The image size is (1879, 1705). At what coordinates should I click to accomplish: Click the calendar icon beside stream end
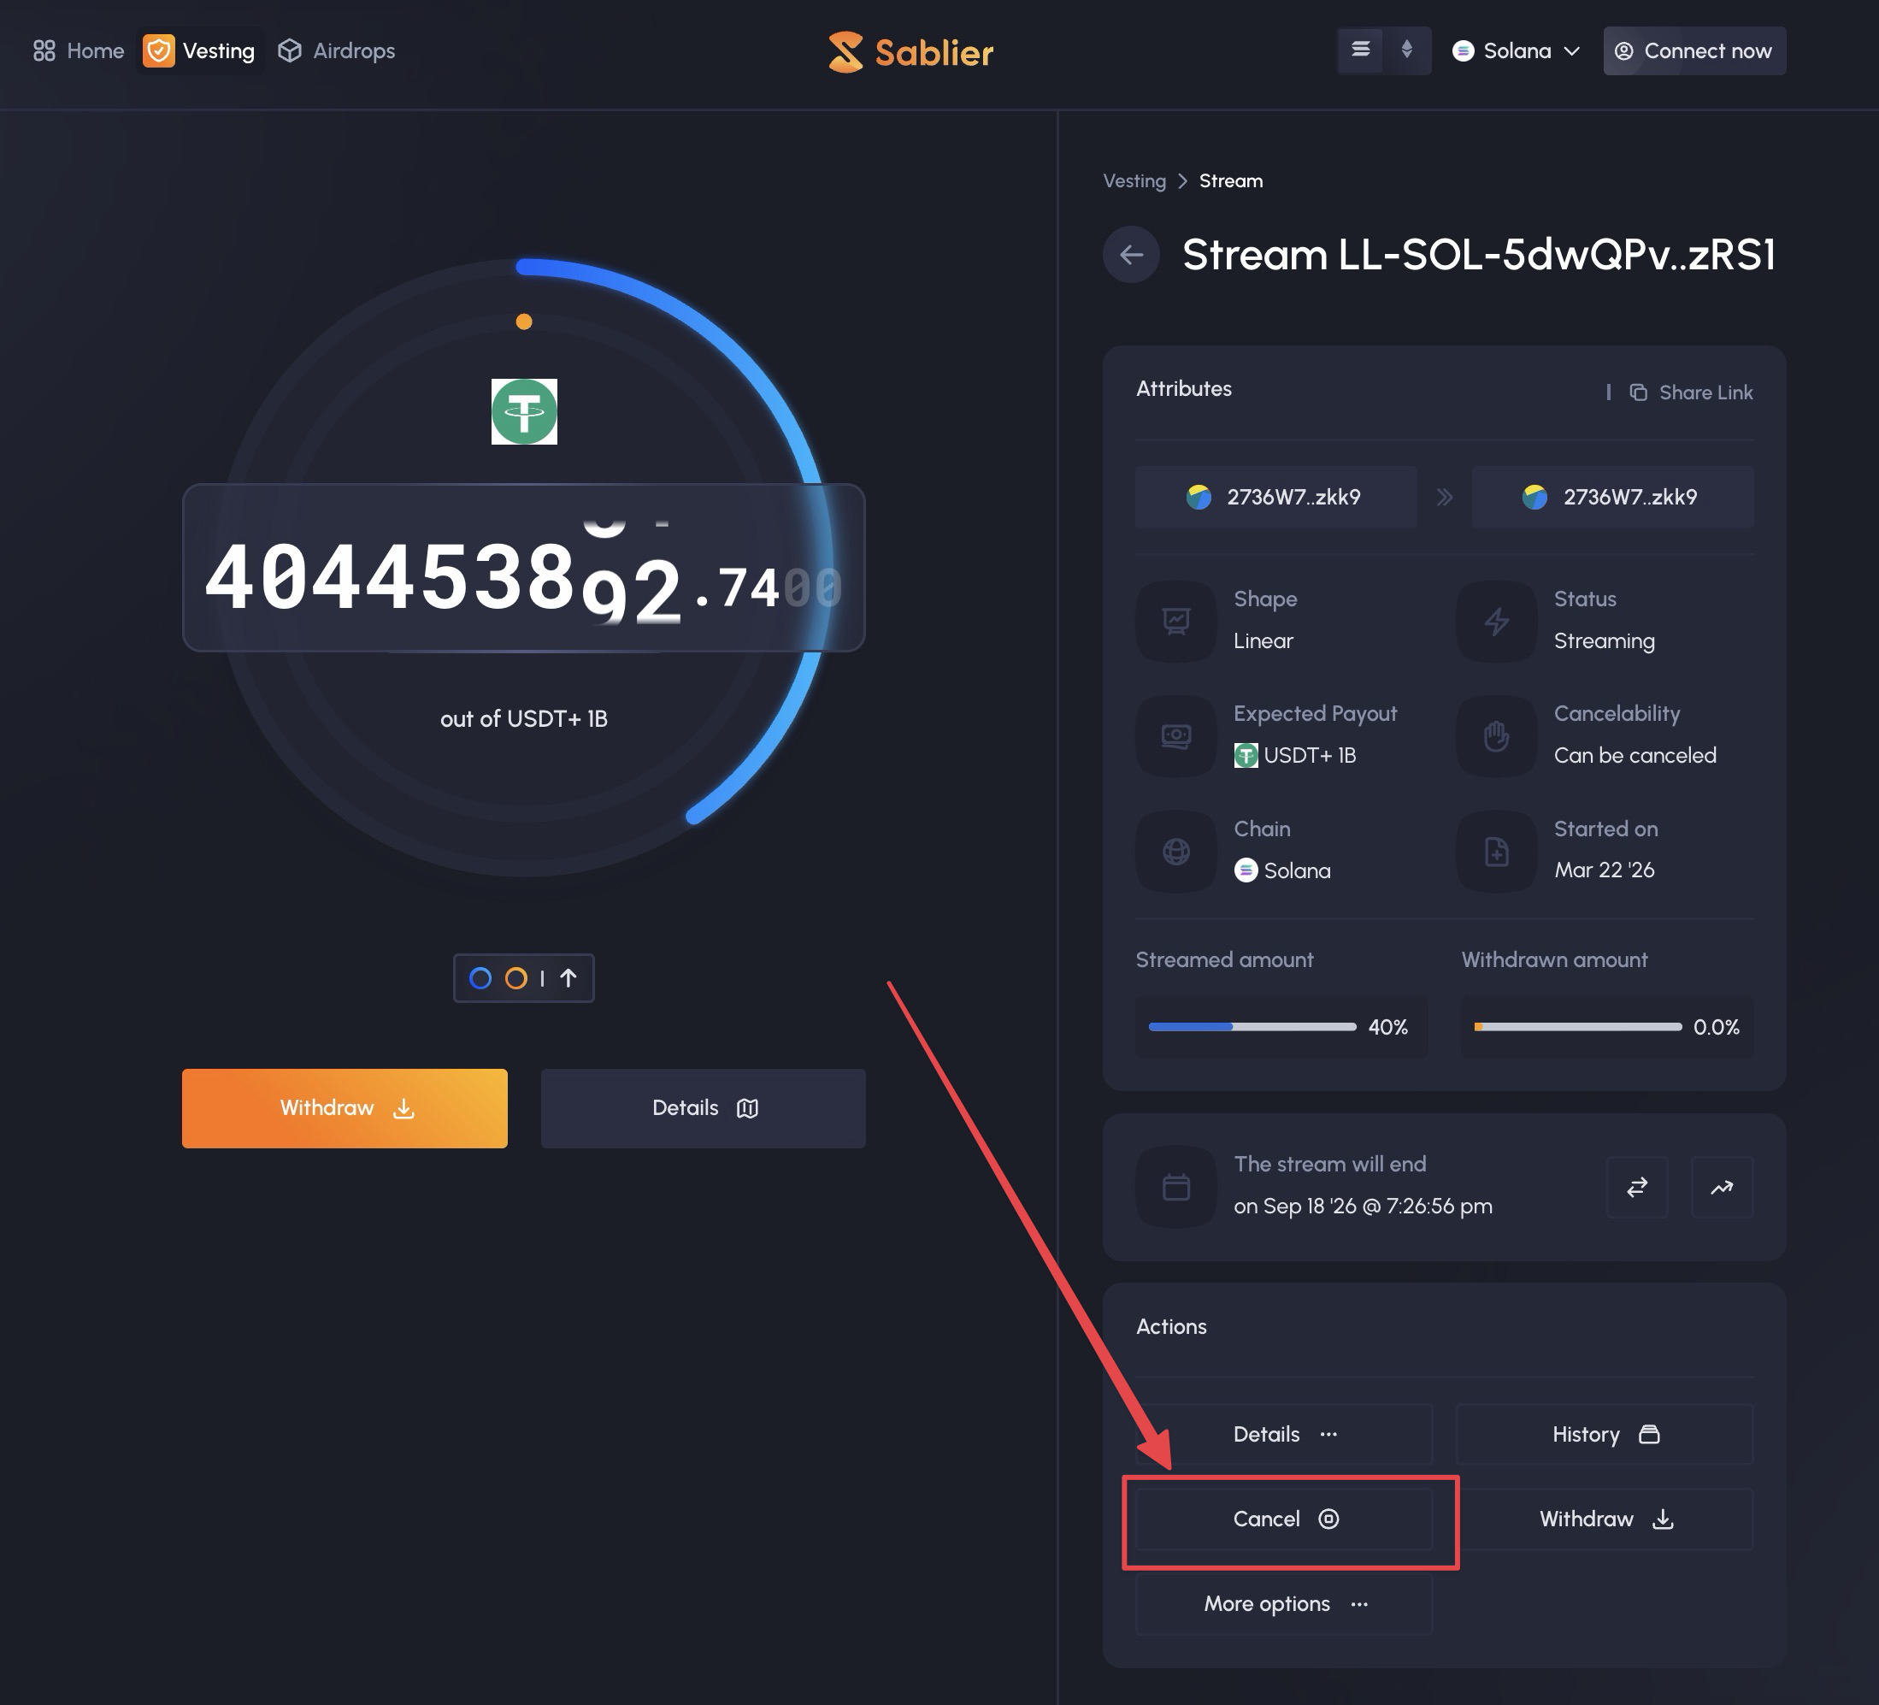tap(1176, 1187)
